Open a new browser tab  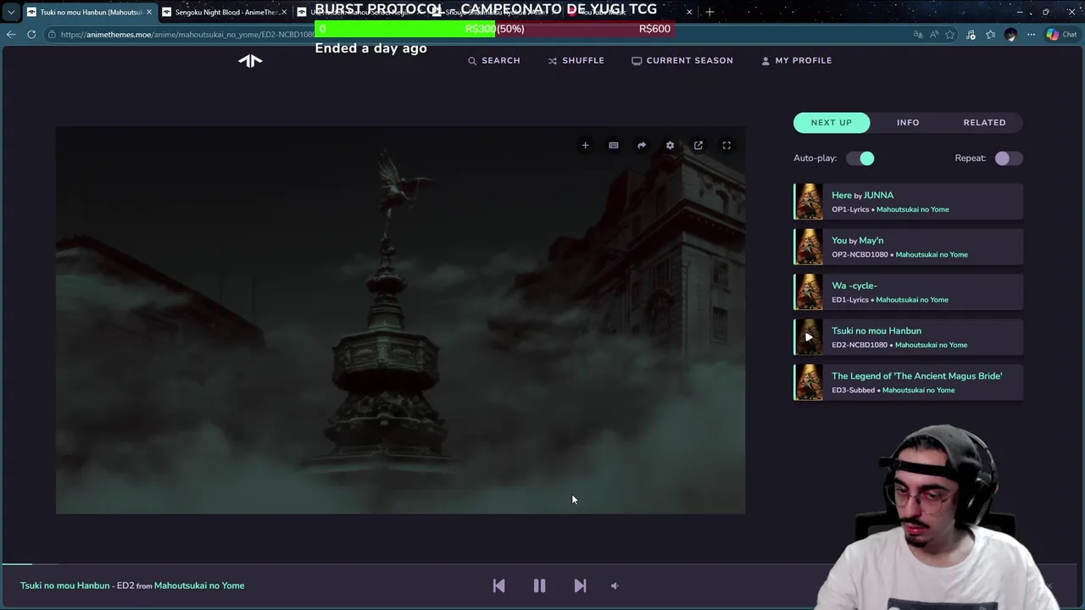pos(709,12)
